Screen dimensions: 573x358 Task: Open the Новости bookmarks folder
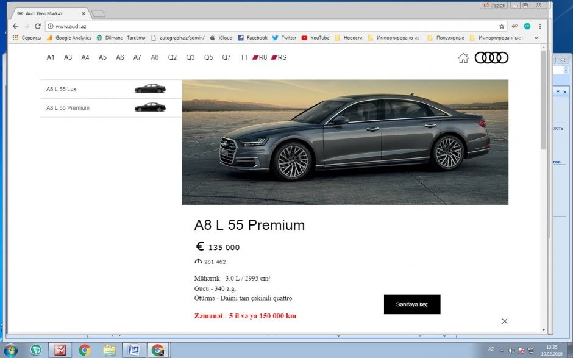(x=348, y=38)
